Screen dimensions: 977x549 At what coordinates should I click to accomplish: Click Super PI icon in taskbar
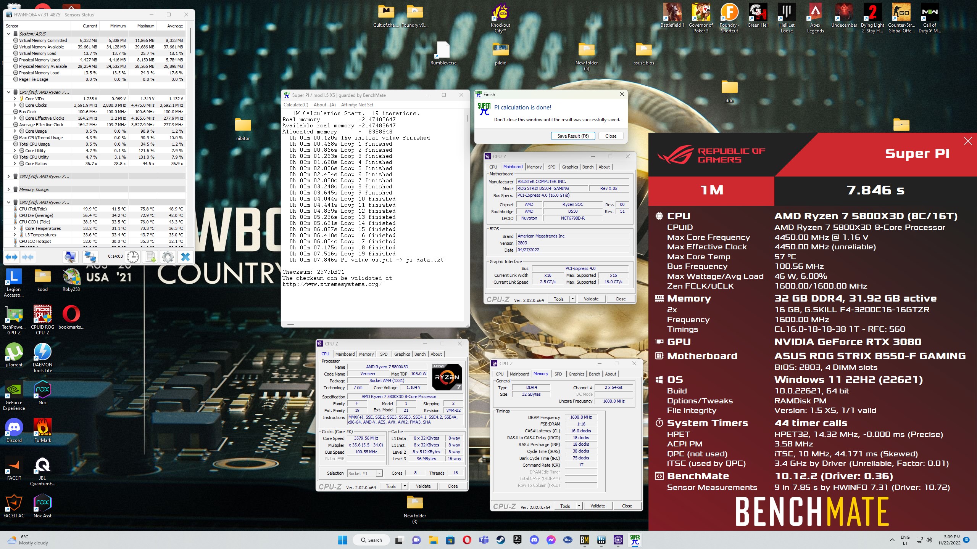click(x=635, y=540)
